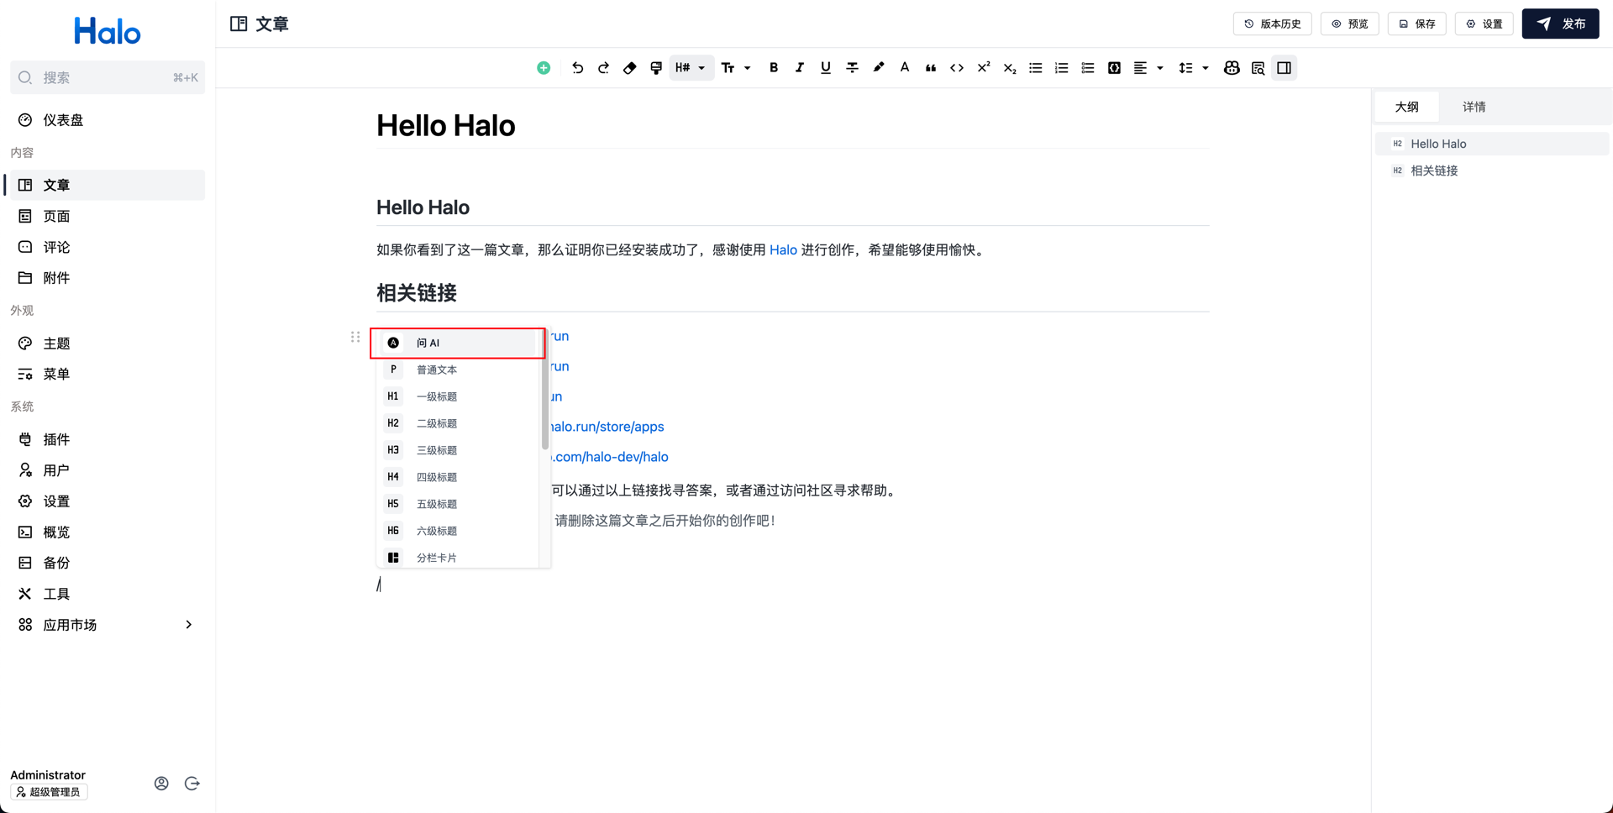Open 版本历史 version history
The height and width of the screenshot is (813, 1613).
point(1272,24)
